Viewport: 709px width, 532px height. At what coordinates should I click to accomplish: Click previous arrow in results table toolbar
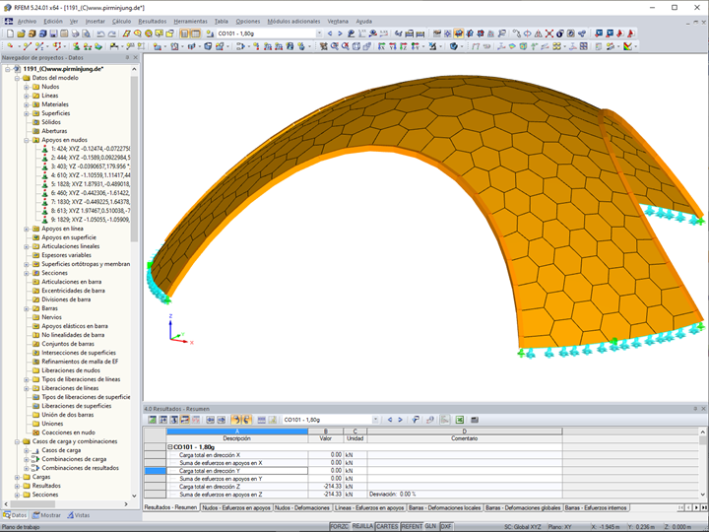coord(390,420)
